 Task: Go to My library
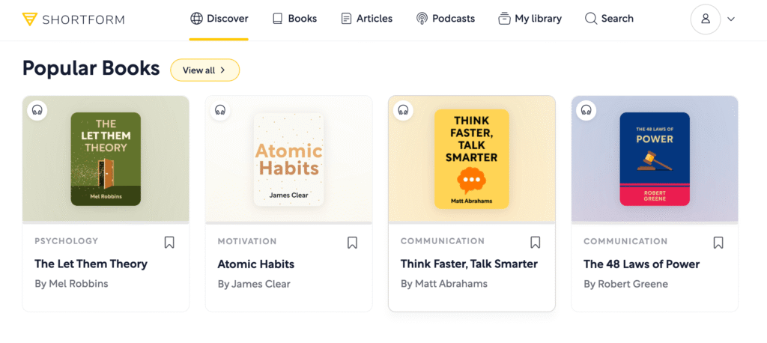(x=530, y=19)
